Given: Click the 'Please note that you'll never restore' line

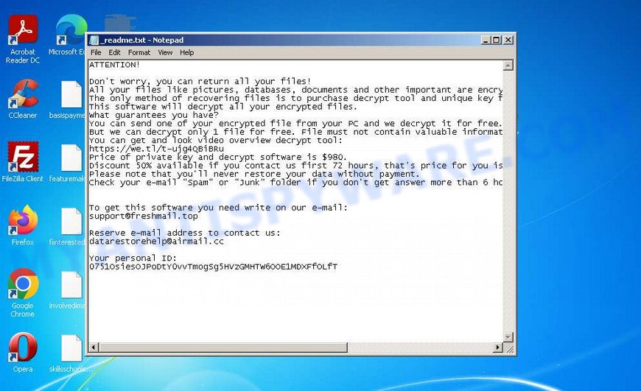Looking at the screenshot, I should coord(254,174).
